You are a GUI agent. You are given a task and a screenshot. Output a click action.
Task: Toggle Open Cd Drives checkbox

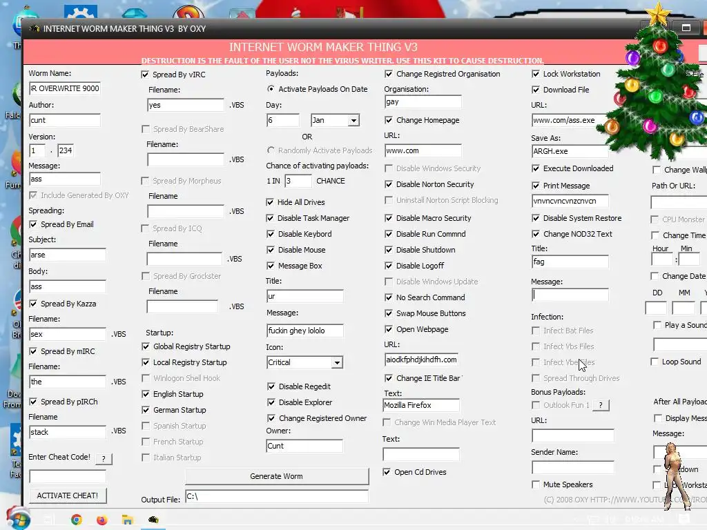point(387,472)
